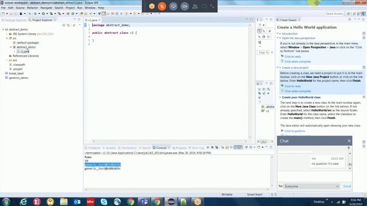The image size is (367, 206).
Task: Click the editor vertical scrollbar
Action: [250, 81]
